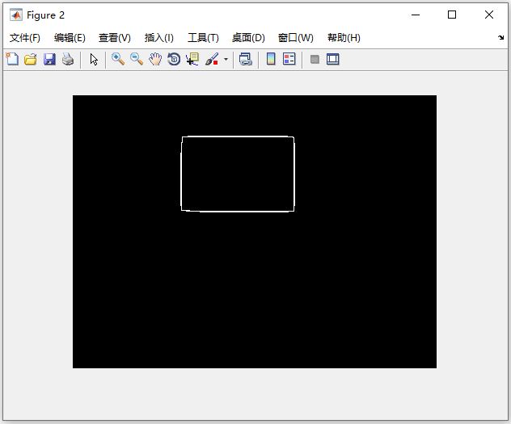Print the figure using the printer icon
Screen dimensions: 511x424
68,60
